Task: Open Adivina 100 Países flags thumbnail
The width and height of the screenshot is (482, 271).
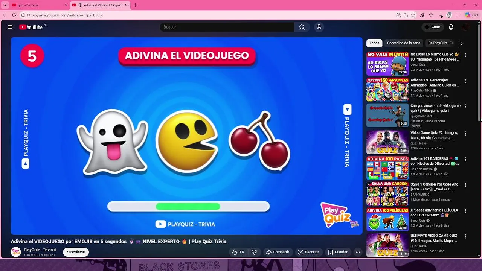Action: coord(387,168)
